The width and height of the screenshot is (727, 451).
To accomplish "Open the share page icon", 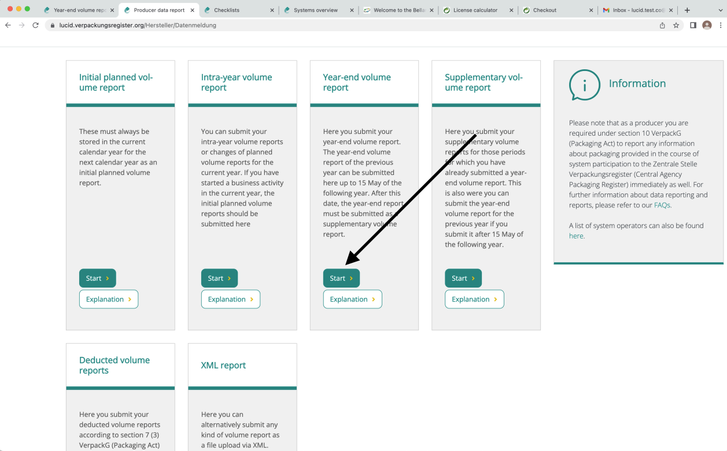I will (662, 25).
